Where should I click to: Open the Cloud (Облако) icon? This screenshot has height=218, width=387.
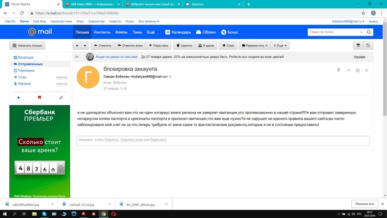click(x=198, y=32)
